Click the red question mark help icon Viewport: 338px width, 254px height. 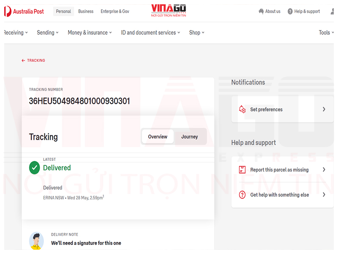pos(242,195)
